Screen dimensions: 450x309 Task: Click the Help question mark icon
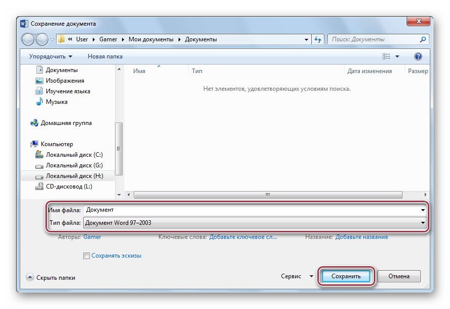(x=418, y=56)
